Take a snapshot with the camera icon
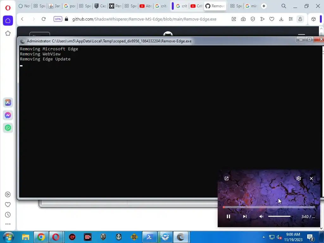This screenshot has height=243, width=324. click(x=243, y=19)
